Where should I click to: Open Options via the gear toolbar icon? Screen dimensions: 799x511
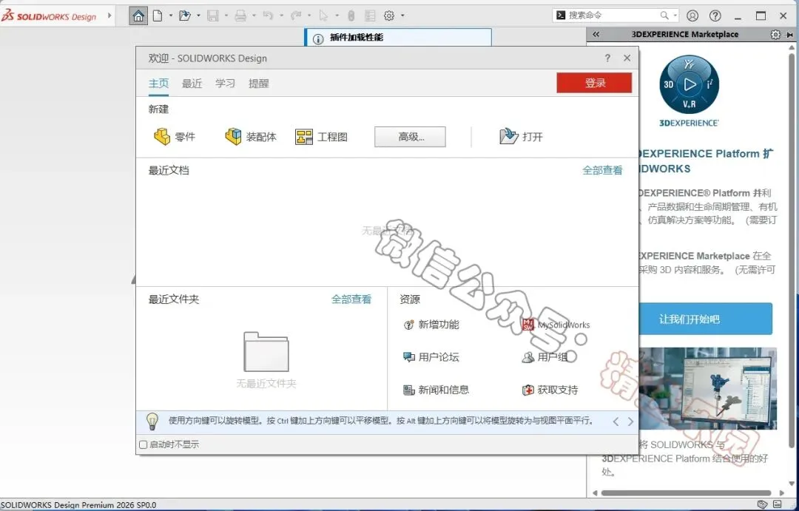pyautogui.click(x=389, y=16)
